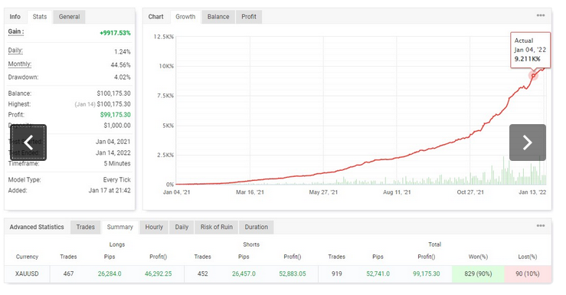Screen dimensions: 566x295
Task: Click the total pips value 52,741.0
Action: pyautogui.click(x=378, y=274)
